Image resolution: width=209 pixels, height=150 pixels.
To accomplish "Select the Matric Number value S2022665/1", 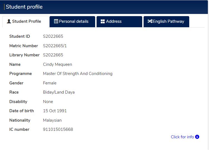I will click(55, 46).
